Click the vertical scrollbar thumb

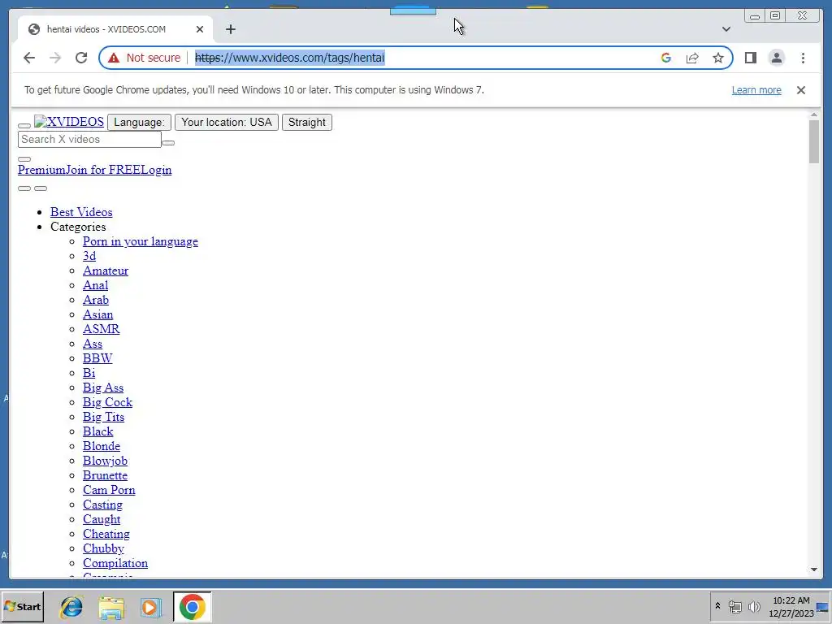click(x=814, y=141)
